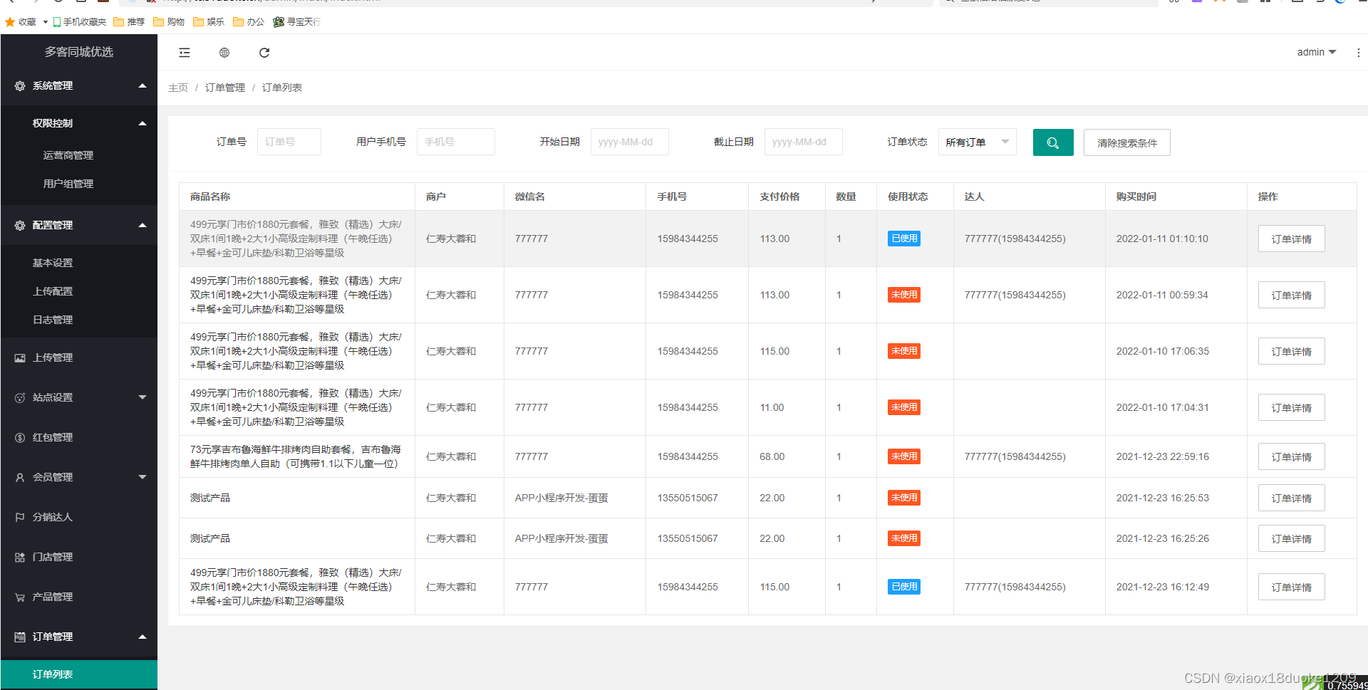Open the 购物 bookmark folder
The image size is (1368, 690).
click(170, 22)
